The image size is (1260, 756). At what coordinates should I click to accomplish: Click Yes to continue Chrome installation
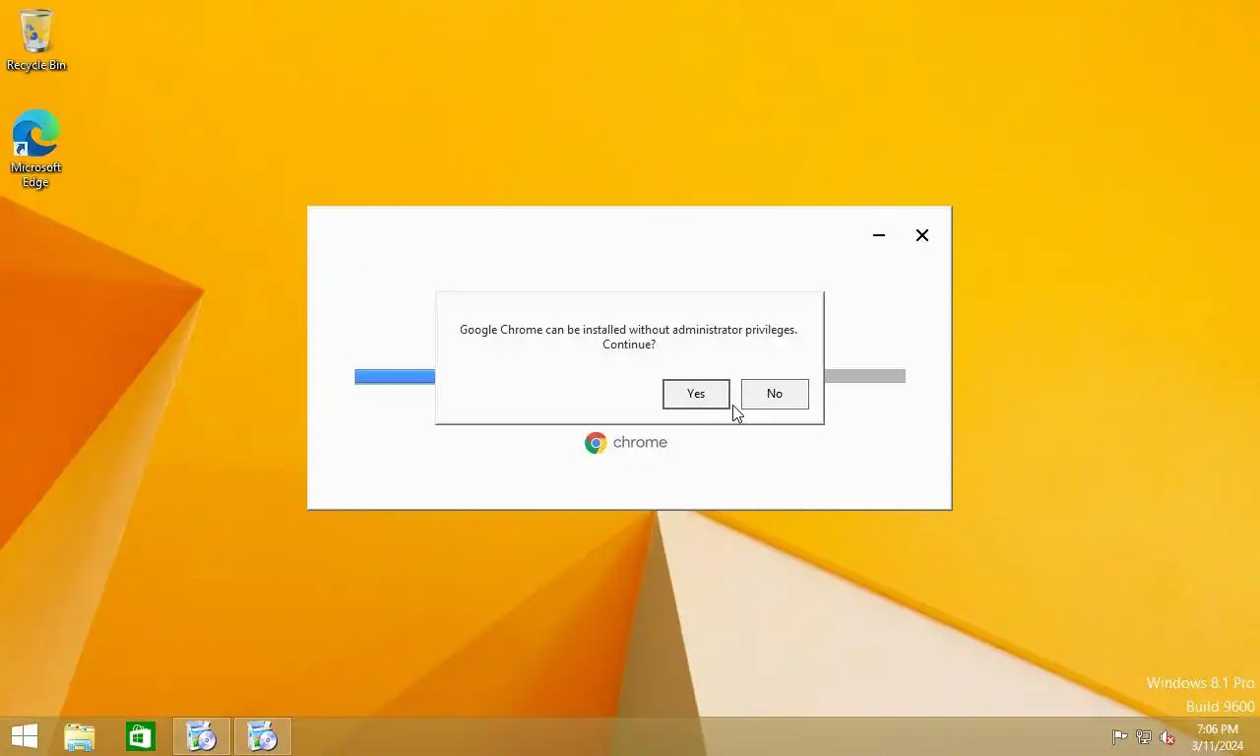[696, 394]
